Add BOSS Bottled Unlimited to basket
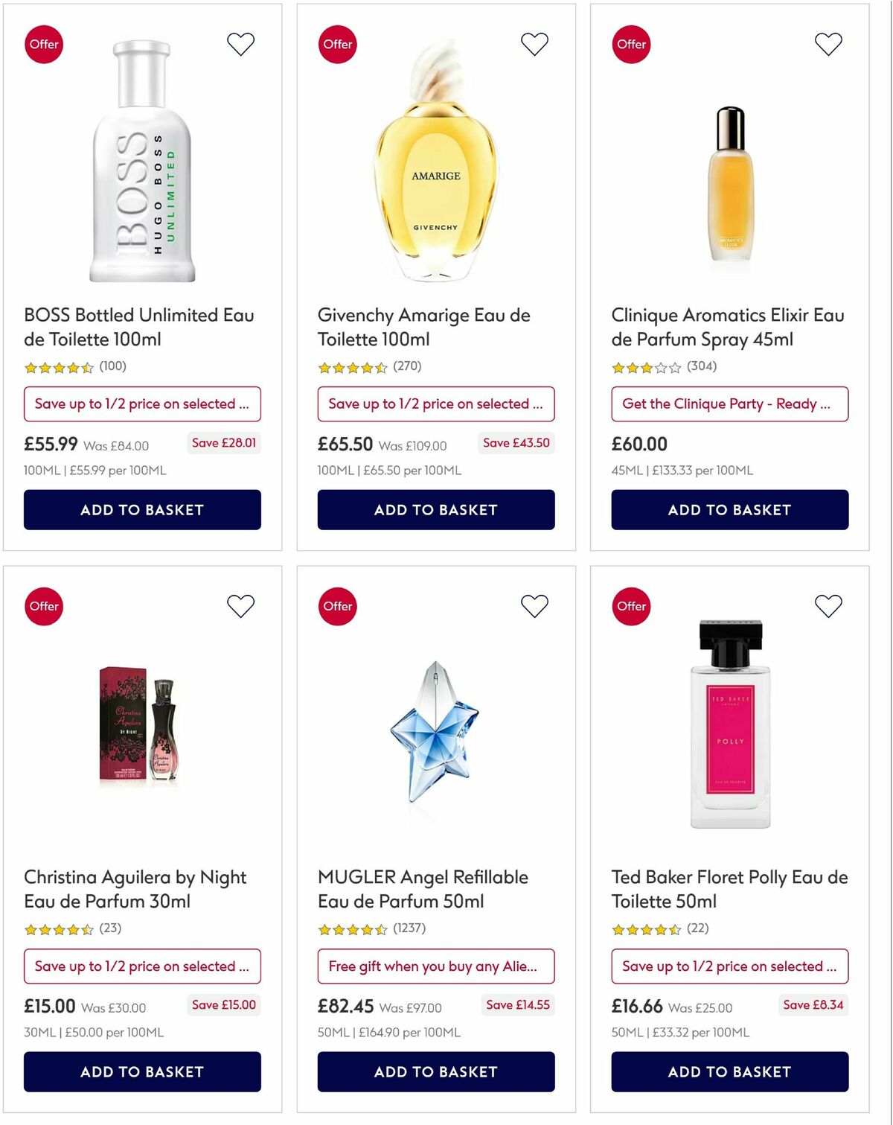 point(142,509)
